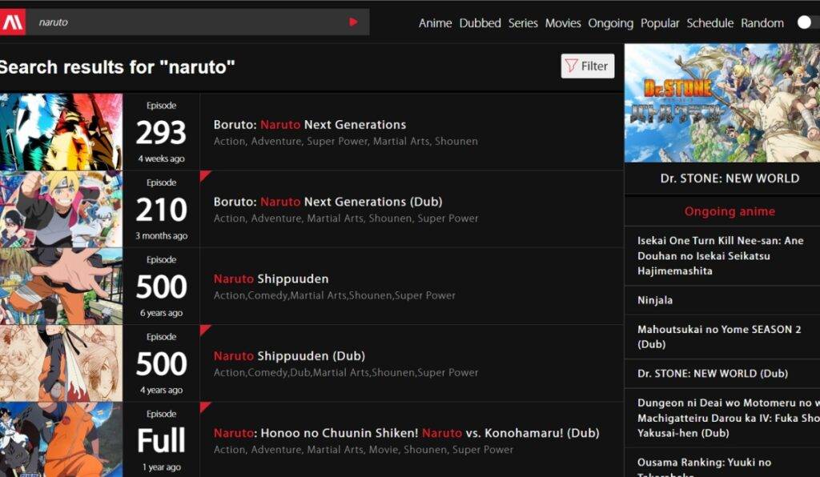Open Ninjala in ongoing list
This screenshot has width=820, height=477.
pyautogui.click(x=655, y=300)
